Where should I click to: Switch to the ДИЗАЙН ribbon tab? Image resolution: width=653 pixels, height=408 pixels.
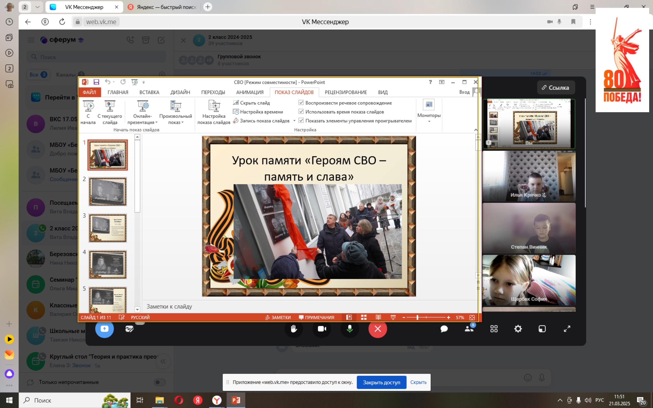pos(180,92)
